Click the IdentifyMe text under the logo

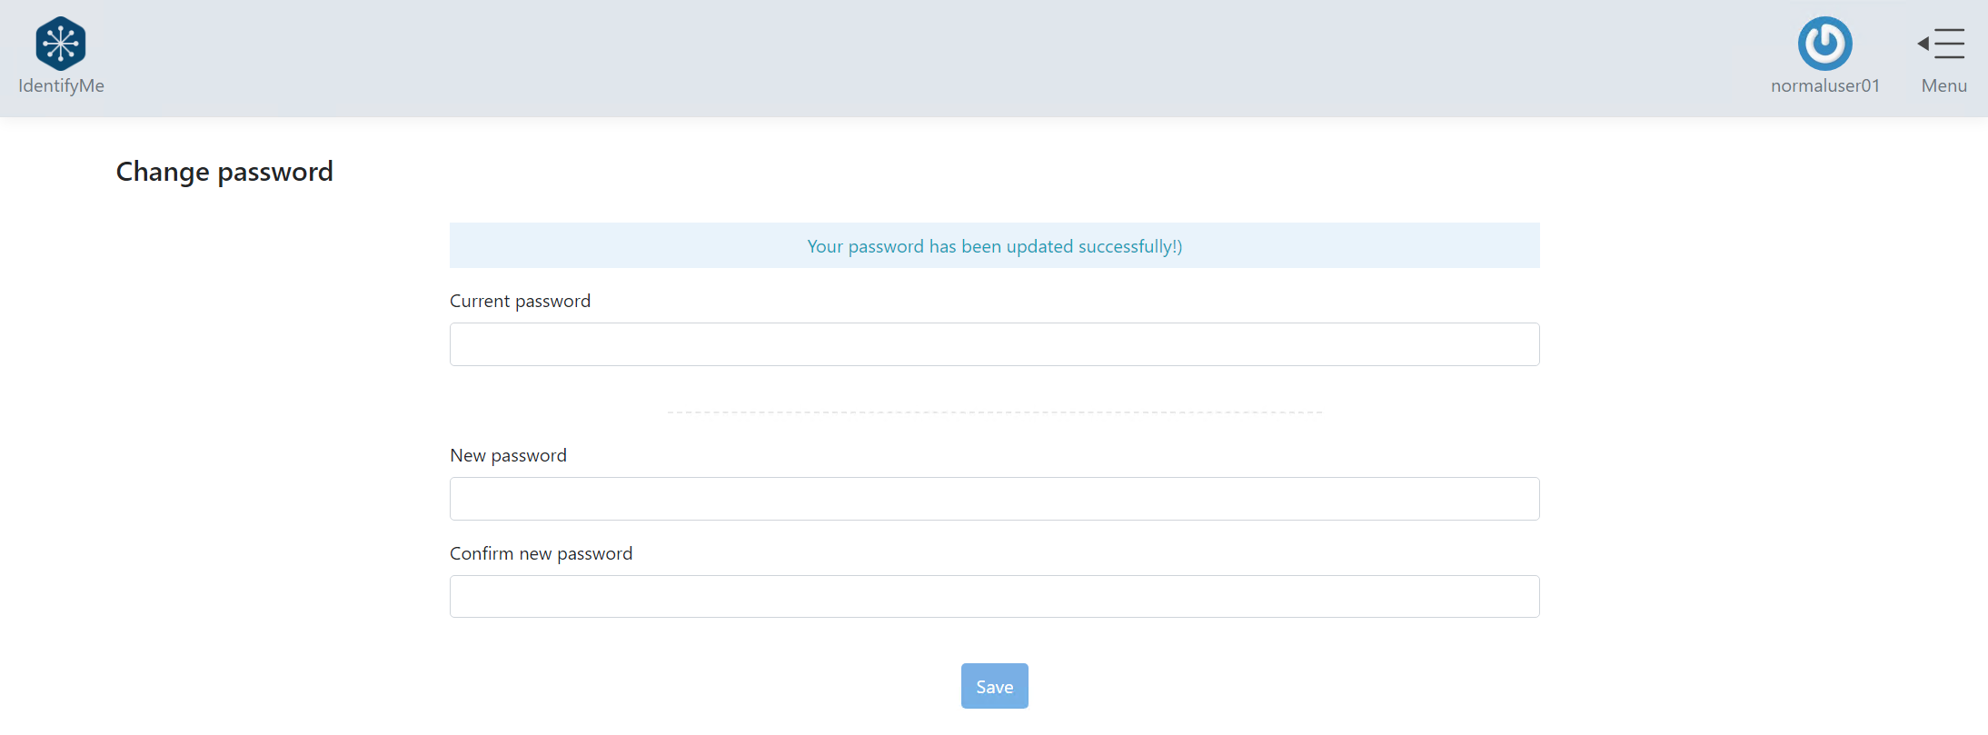61,85
